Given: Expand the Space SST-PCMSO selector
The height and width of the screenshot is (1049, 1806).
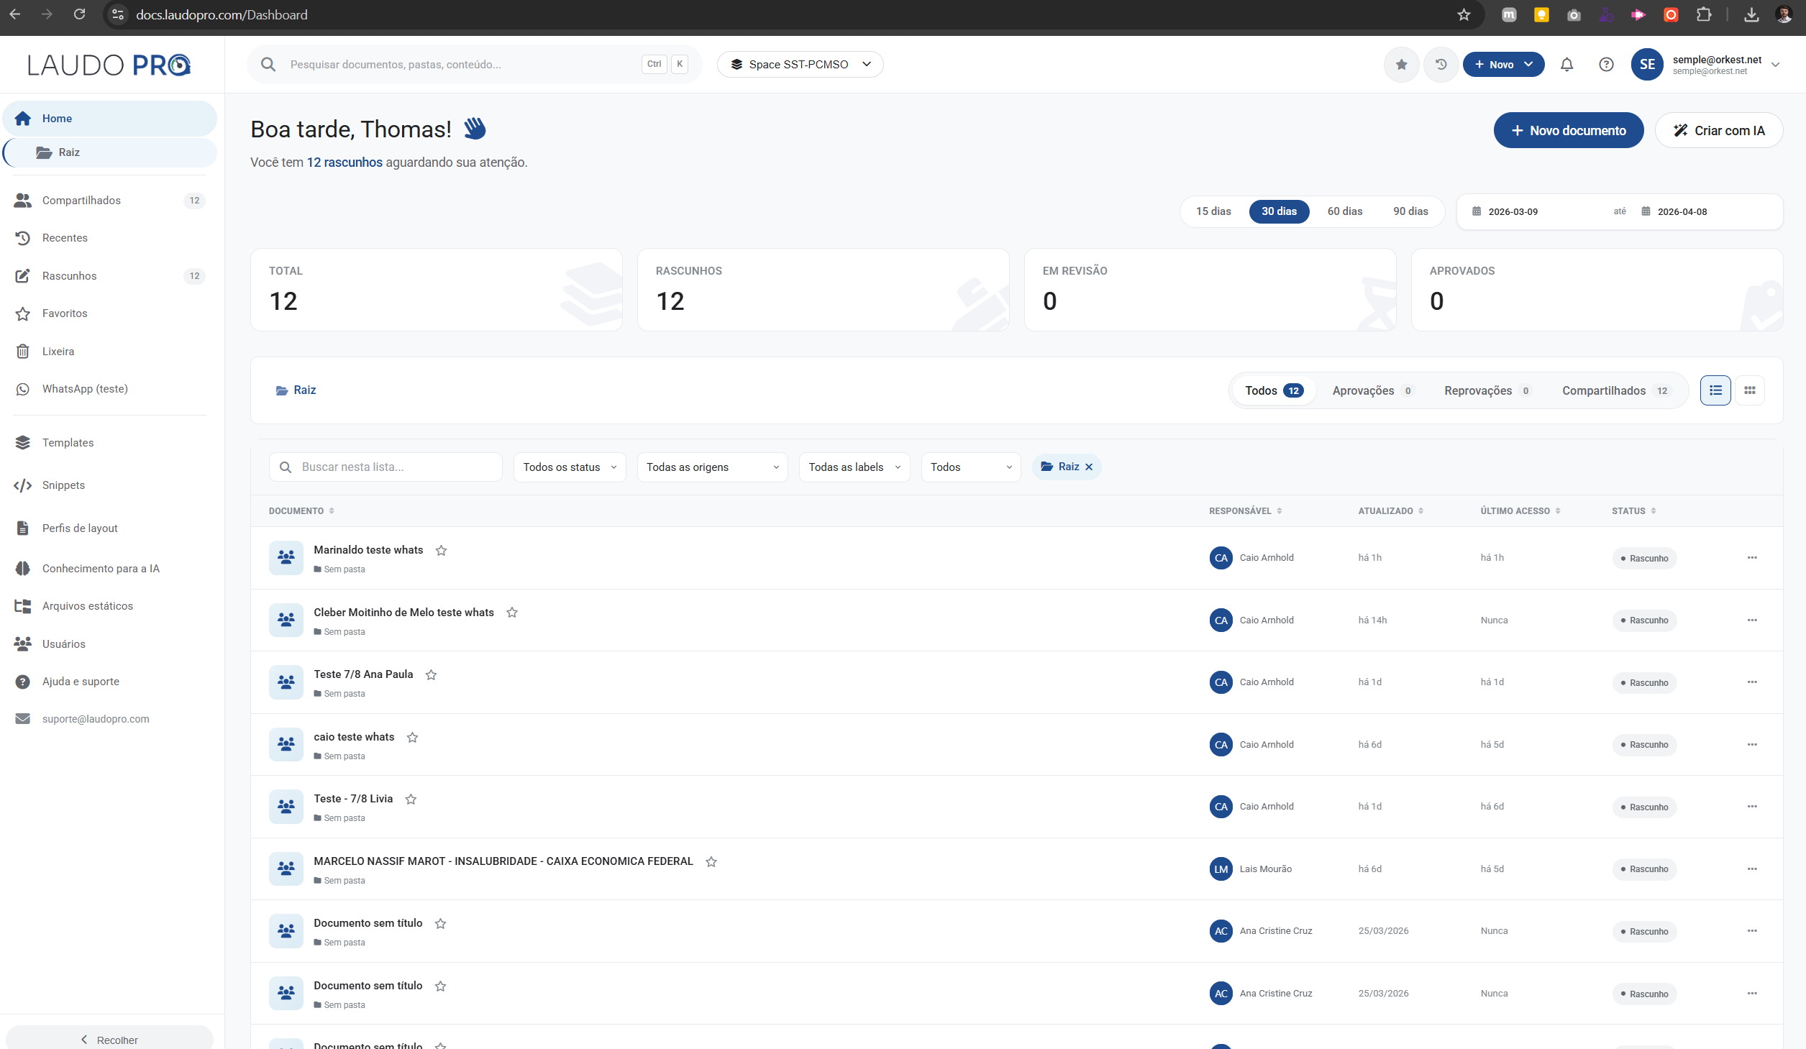Looking at the screenshot, I should click(800, 64).
